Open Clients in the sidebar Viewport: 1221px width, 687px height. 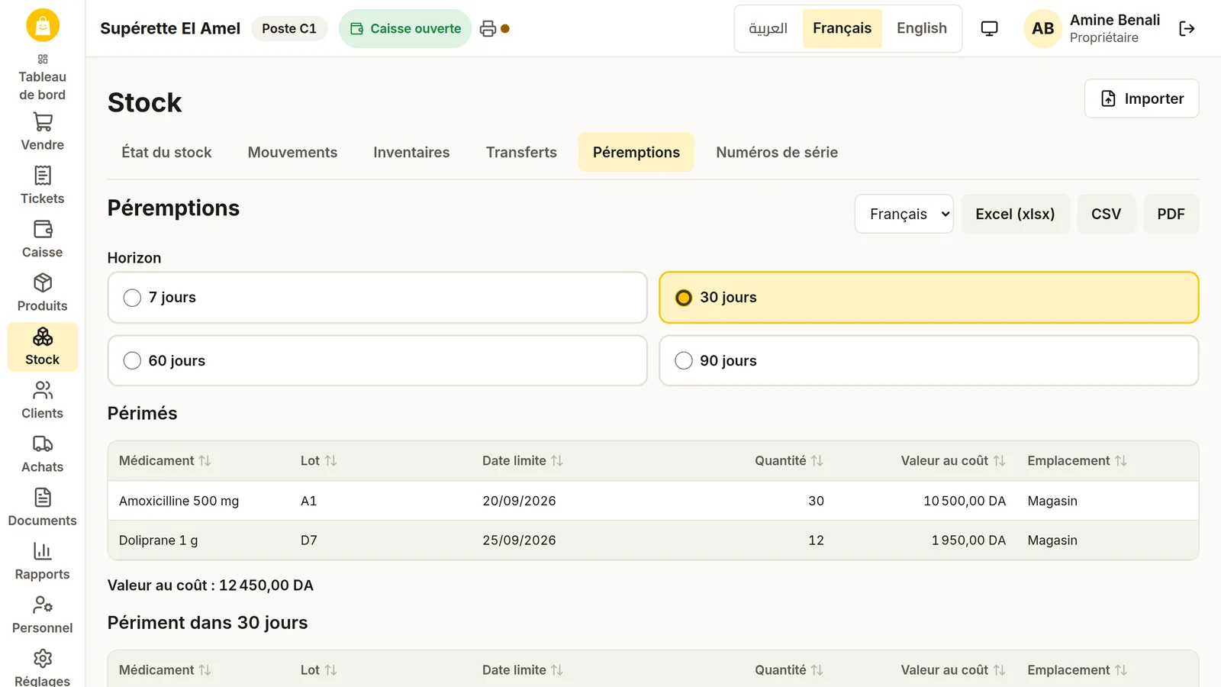click(43, 401)
